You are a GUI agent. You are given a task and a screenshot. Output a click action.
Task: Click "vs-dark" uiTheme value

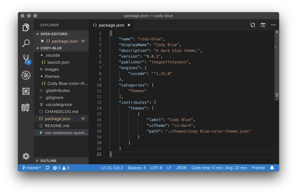(183, 125)
